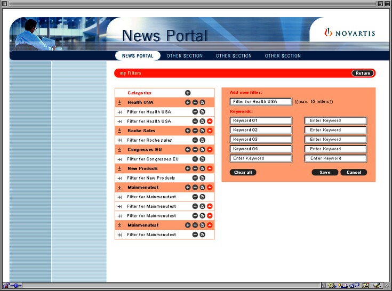Image resolution: width=392 pixels, height=291 pixels.
Task: Collapse the Health USA category arrow
Action: [x=119, y=102]
